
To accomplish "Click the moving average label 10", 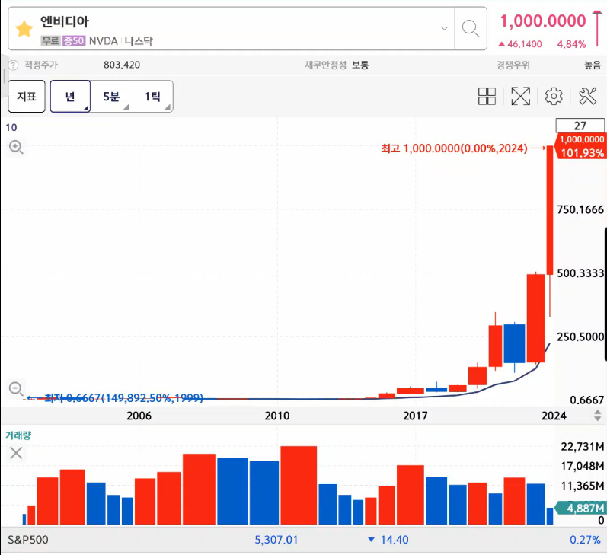I will (11, 127).
